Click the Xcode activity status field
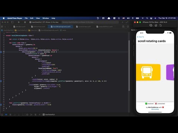Viewport: 178px width, 133px height. point(90,22)
